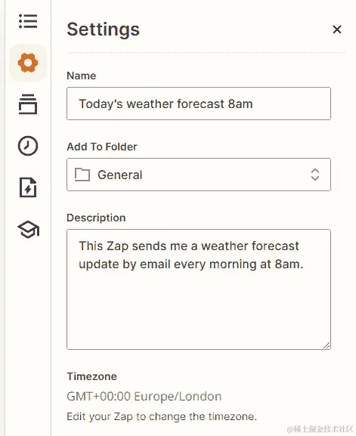Open the History clock icon

pyautogui.click(x=28, y=146)
